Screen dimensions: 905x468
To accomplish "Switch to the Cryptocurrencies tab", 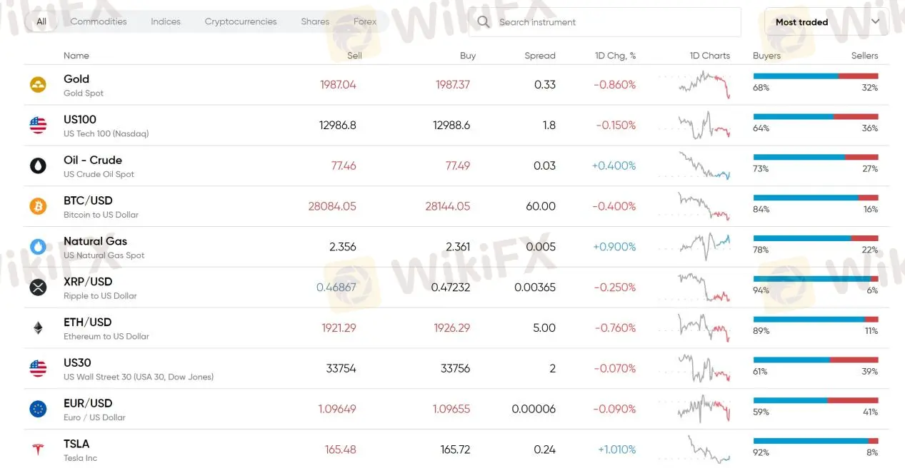I will coord(240,21).
